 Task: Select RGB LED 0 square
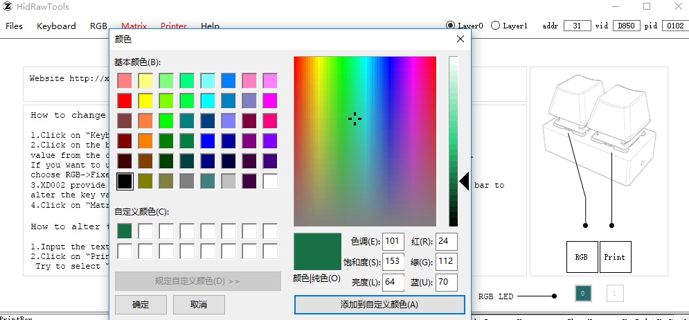click(x=583, y=294)
